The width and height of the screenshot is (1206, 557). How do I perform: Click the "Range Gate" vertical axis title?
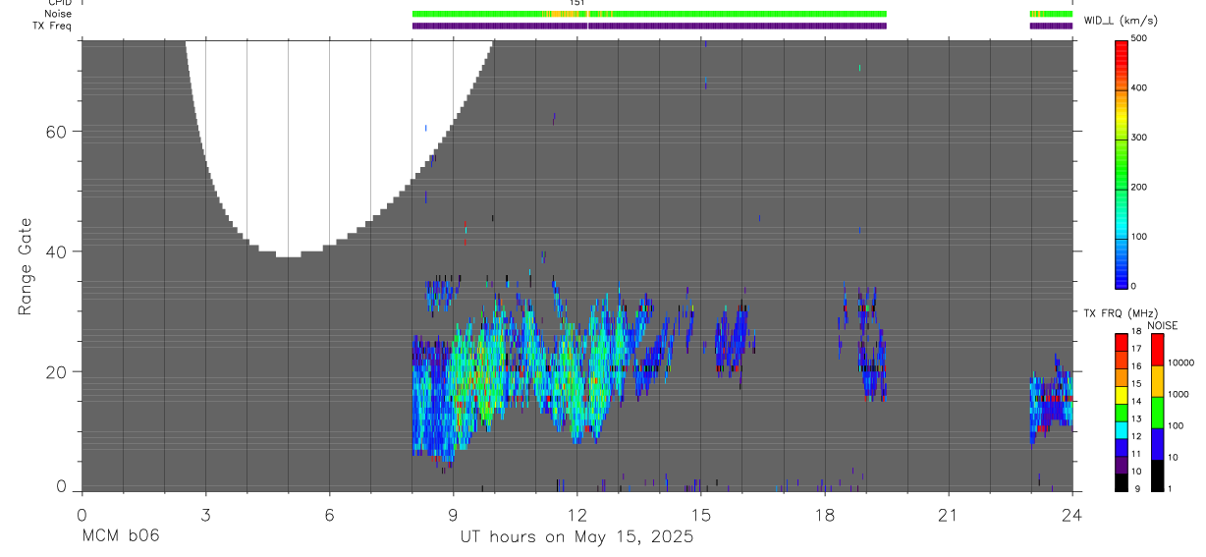[24, 267]
